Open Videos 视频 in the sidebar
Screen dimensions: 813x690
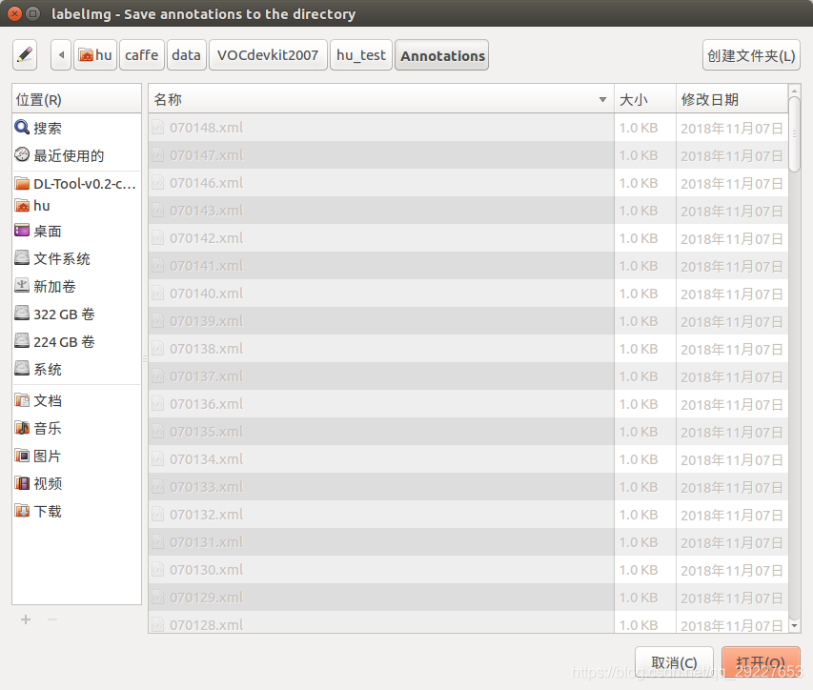(76, 483)
